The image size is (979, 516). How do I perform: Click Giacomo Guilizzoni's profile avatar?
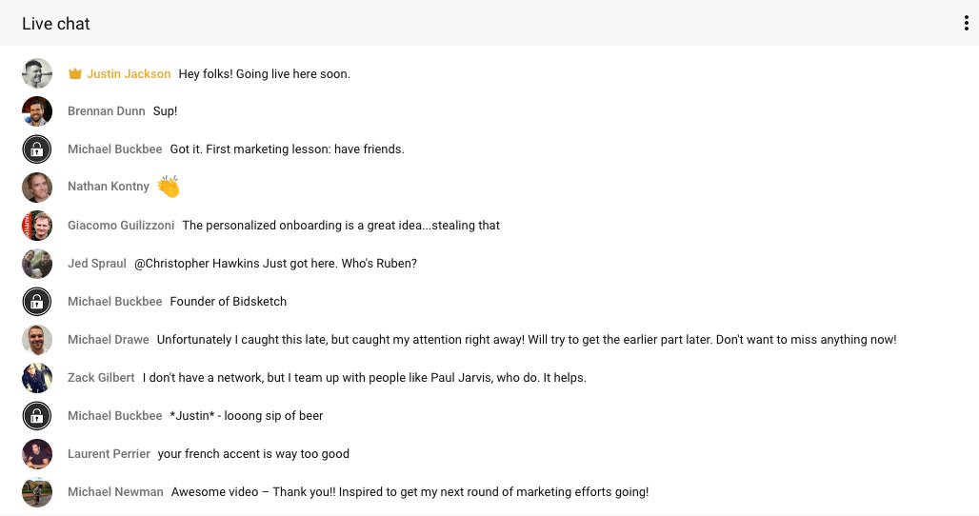[37, 226]
